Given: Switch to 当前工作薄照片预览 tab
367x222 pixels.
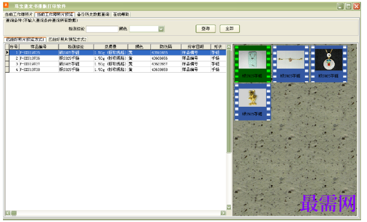Looking at the screenshot, I should (x=55, y=14).
